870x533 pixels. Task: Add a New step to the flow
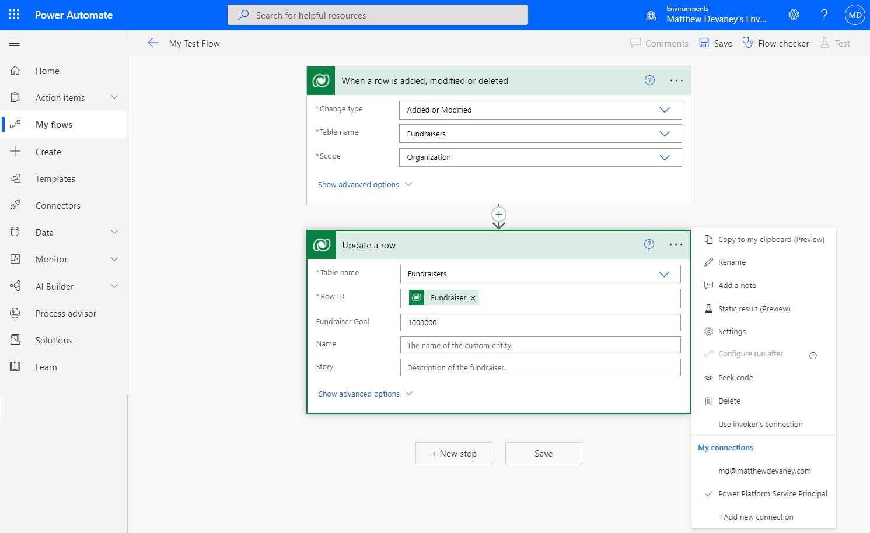(x=454, y=453)
